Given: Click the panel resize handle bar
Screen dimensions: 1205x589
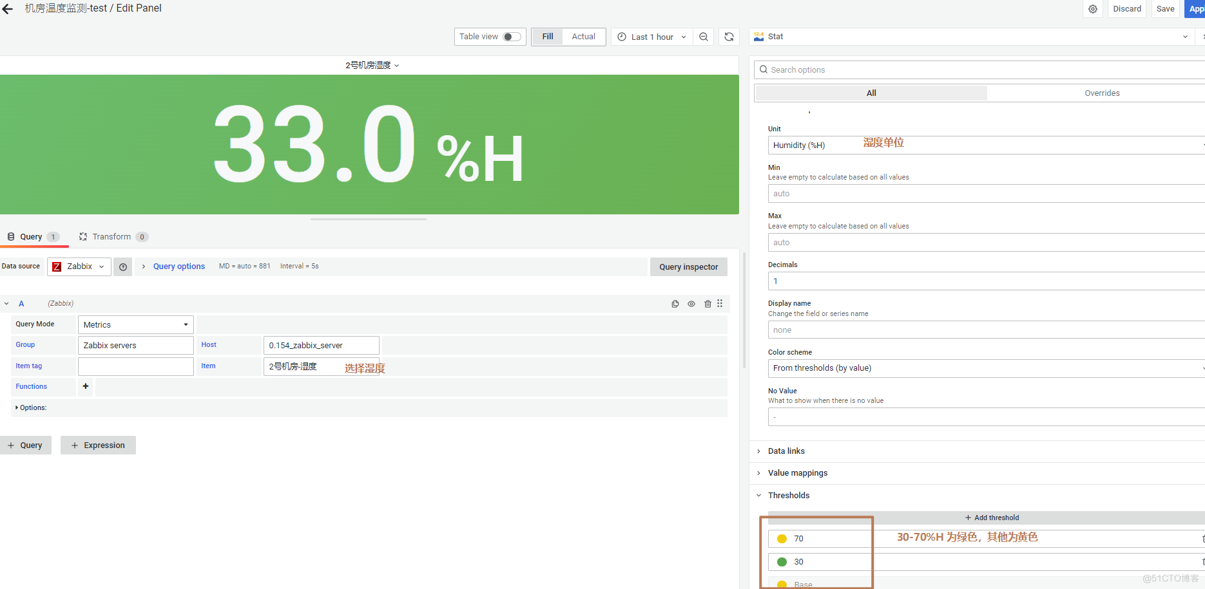Looking at the screenshot, I should pyautogui.click(x=369, y=219).
